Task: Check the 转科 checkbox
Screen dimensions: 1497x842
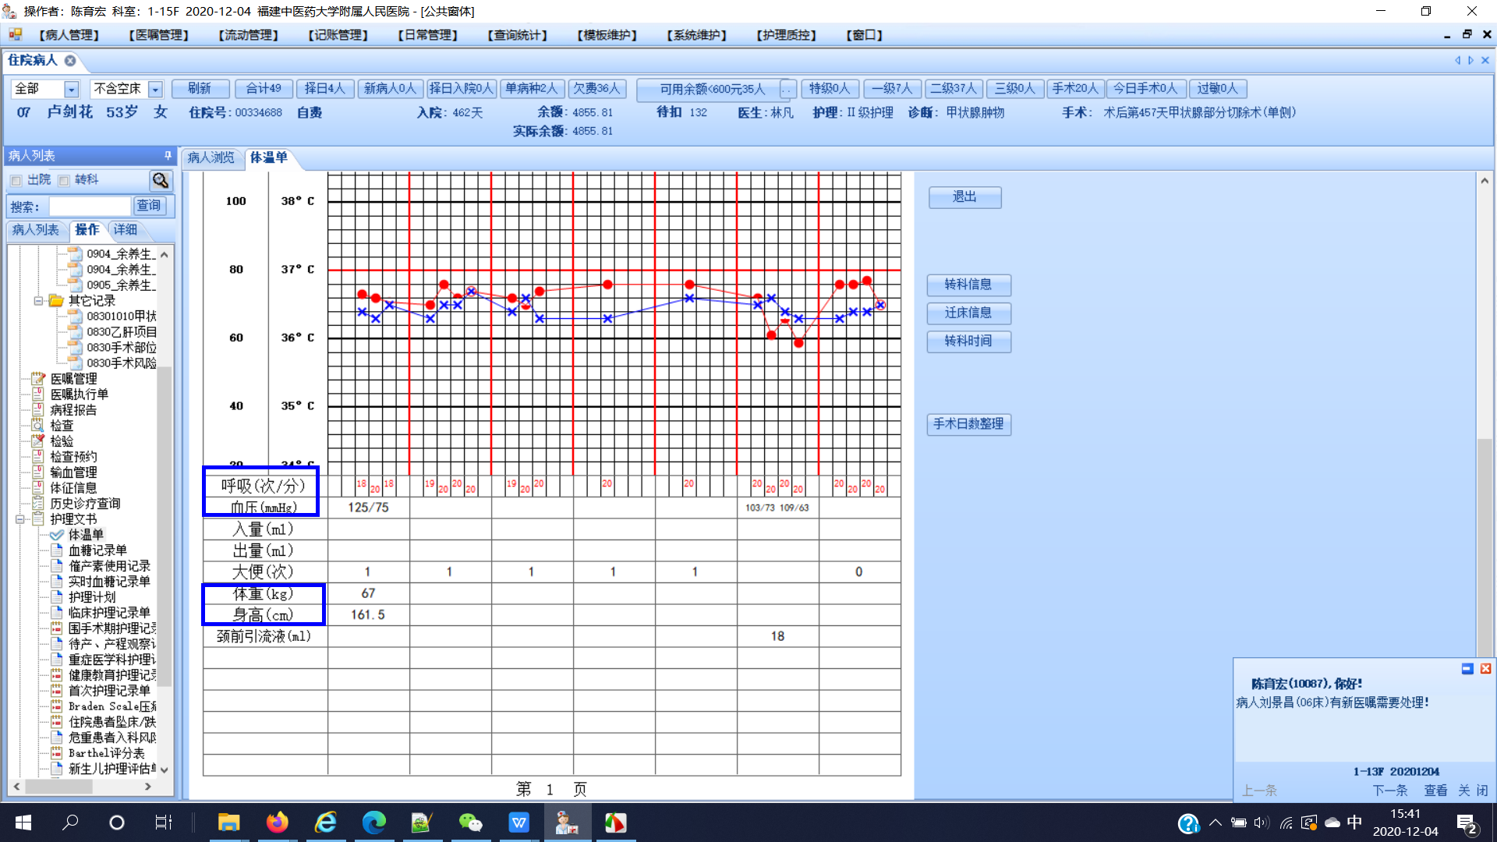Action: [x=64, y=181]
